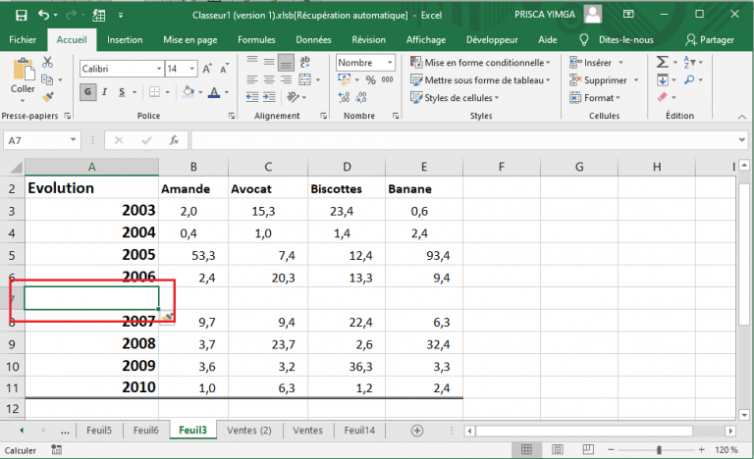The image size is (754, 459).
Task: Select the Format Painter brush icon
Action: tap(47, 98)
